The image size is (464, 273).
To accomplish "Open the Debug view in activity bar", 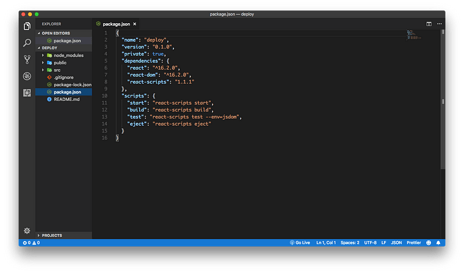I will click(x=27, y=77).
